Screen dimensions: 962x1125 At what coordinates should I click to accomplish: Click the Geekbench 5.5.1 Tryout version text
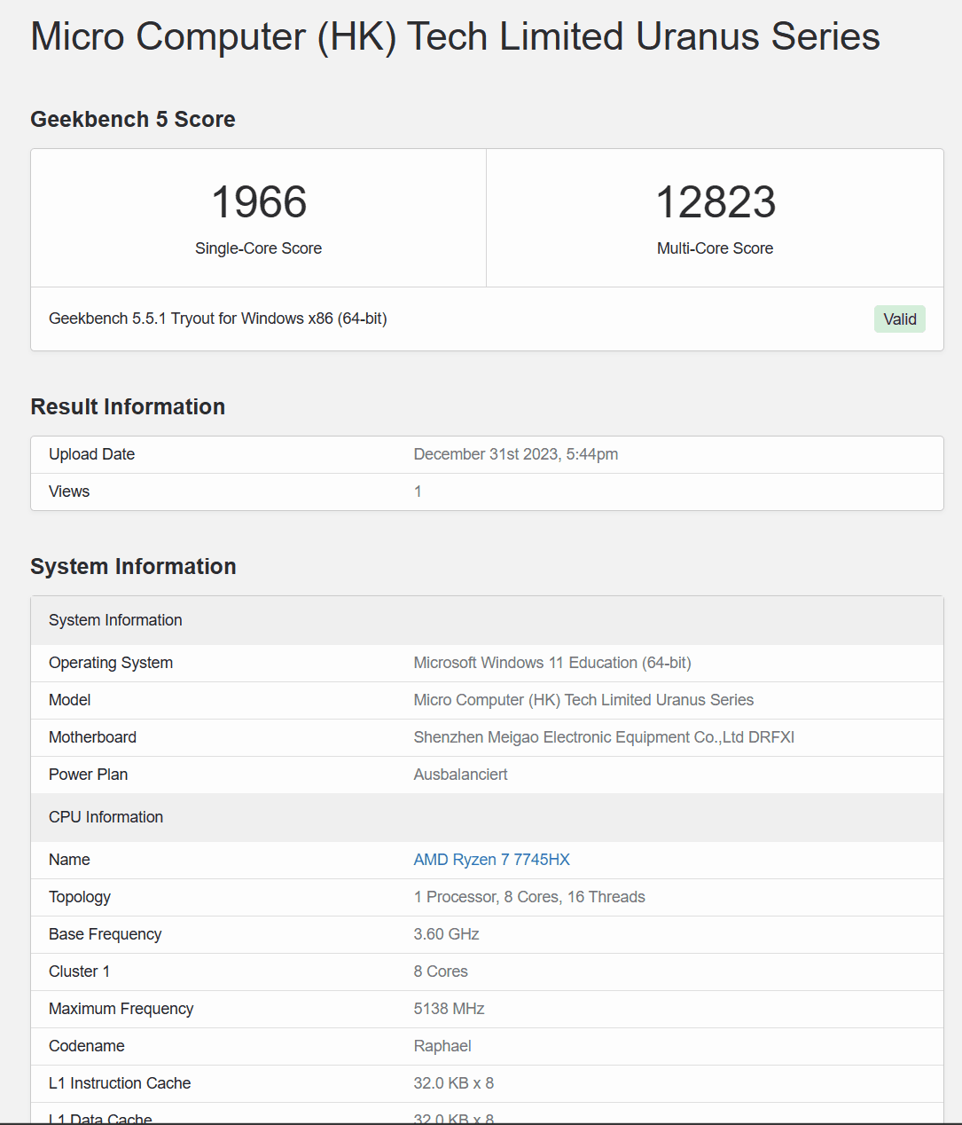pos(218,319)
